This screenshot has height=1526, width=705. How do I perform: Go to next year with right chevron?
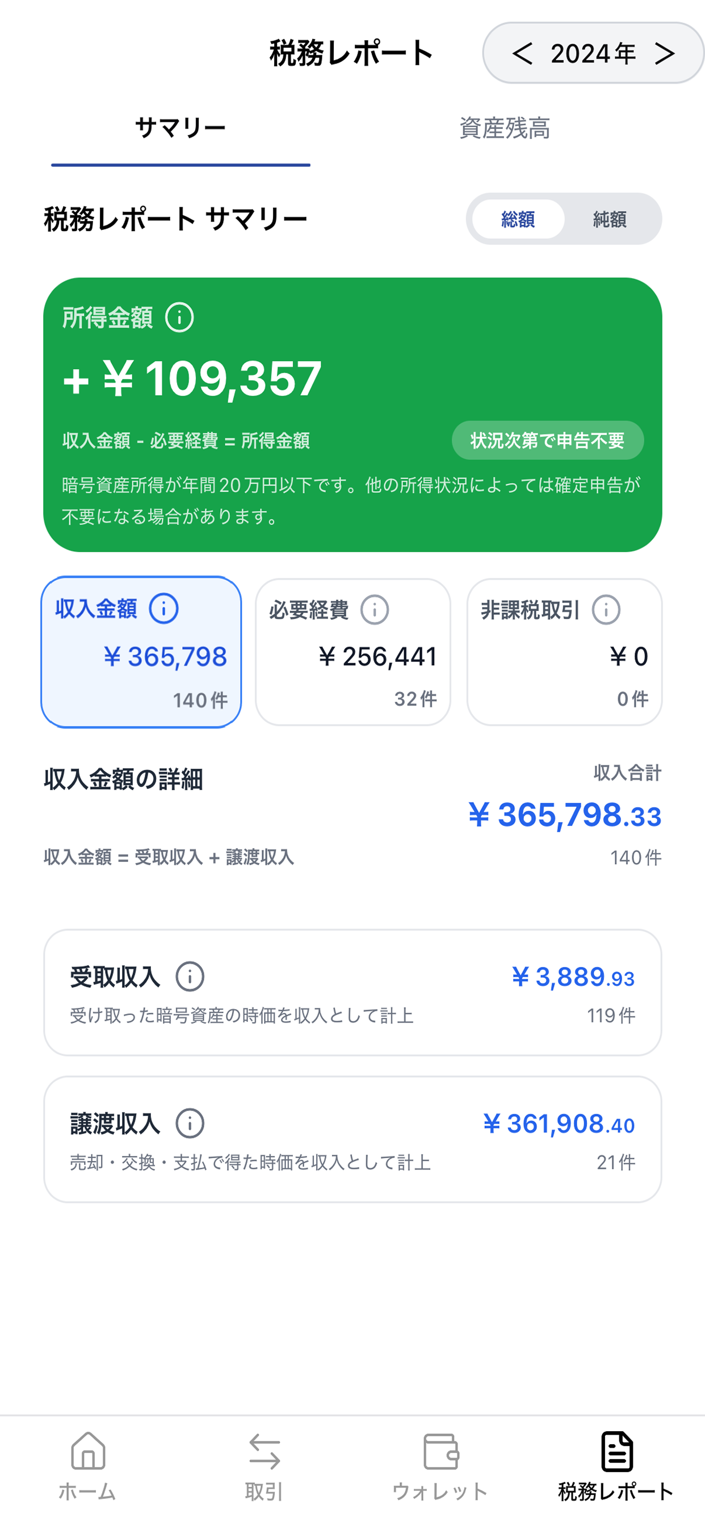(x=665, y=54)
